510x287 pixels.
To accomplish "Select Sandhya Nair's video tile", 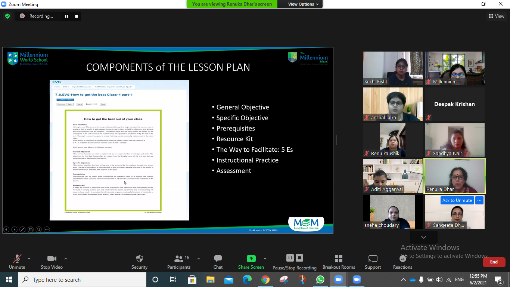I will point(455,140).
